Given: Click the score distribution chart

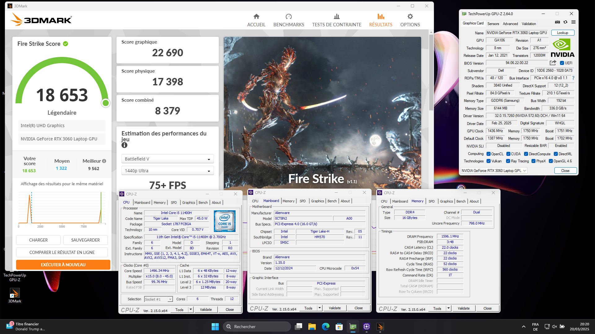Looking at the screenshot, I should click(62, 210).
